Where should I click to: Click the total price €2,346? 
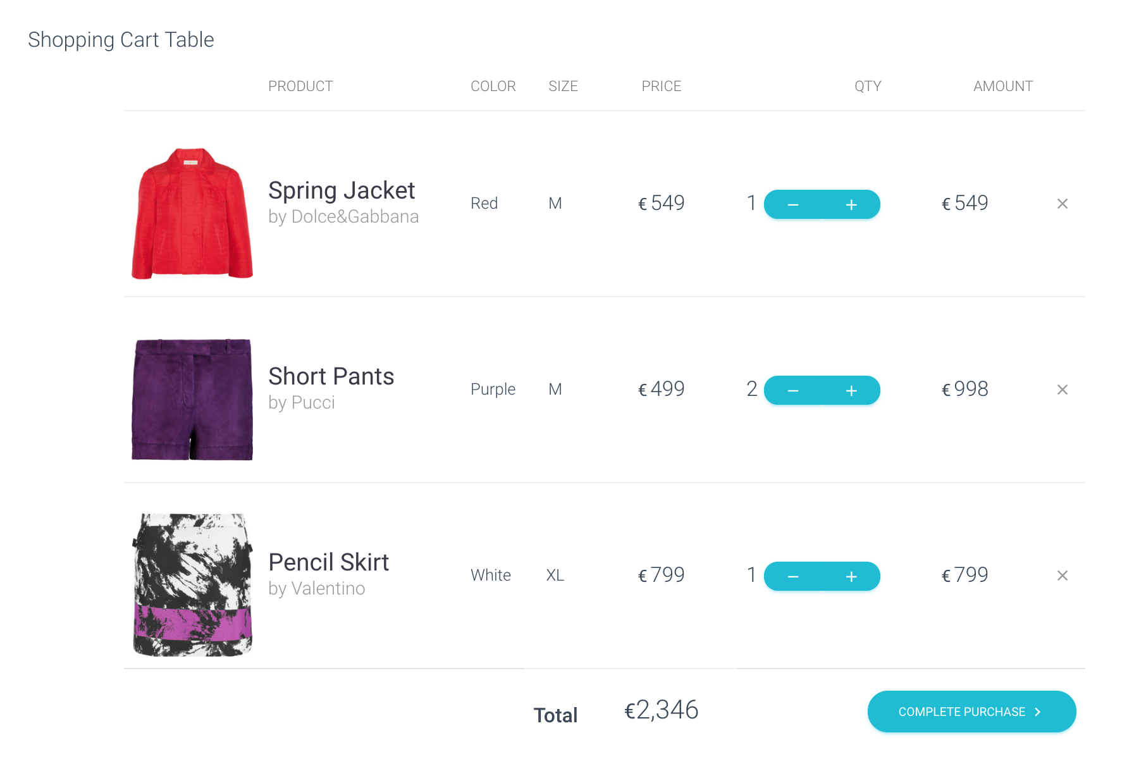[661, 710]
